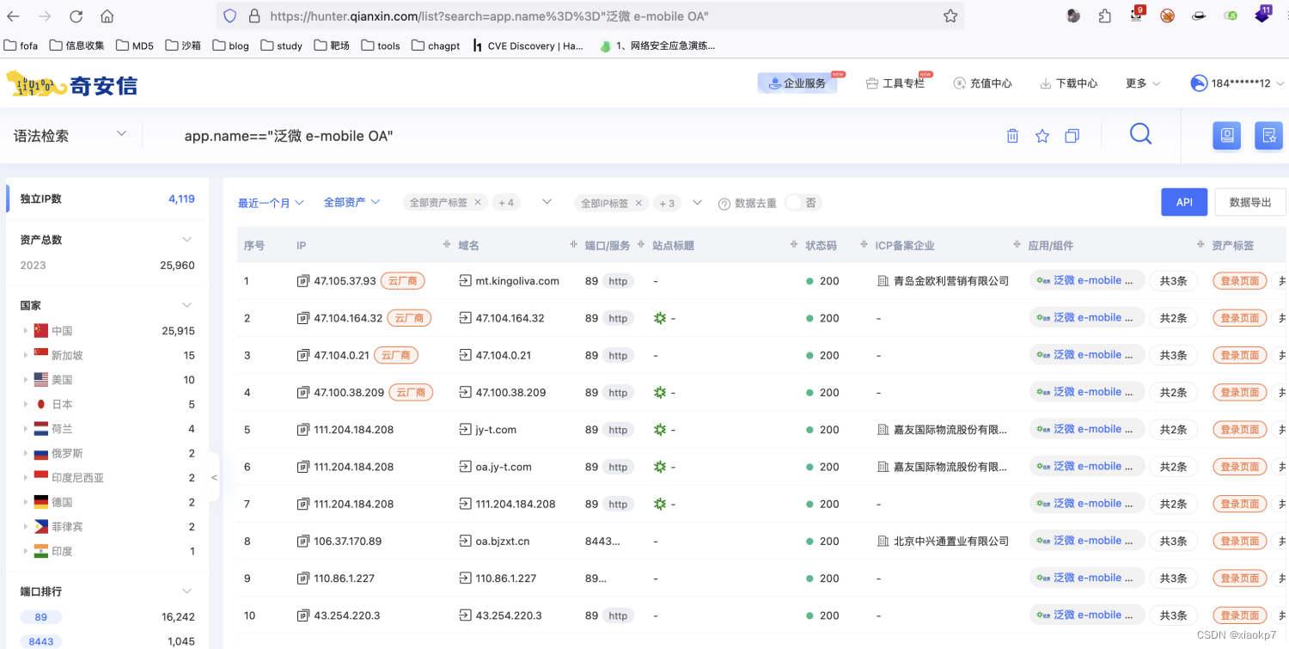Click the +3 IP tag counter chip
The height and width of the screenshot is (649, 1289).
(x=667, y=203)
